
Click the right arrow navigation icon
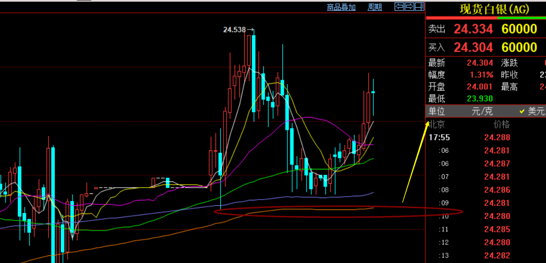[x=409, y=7]
